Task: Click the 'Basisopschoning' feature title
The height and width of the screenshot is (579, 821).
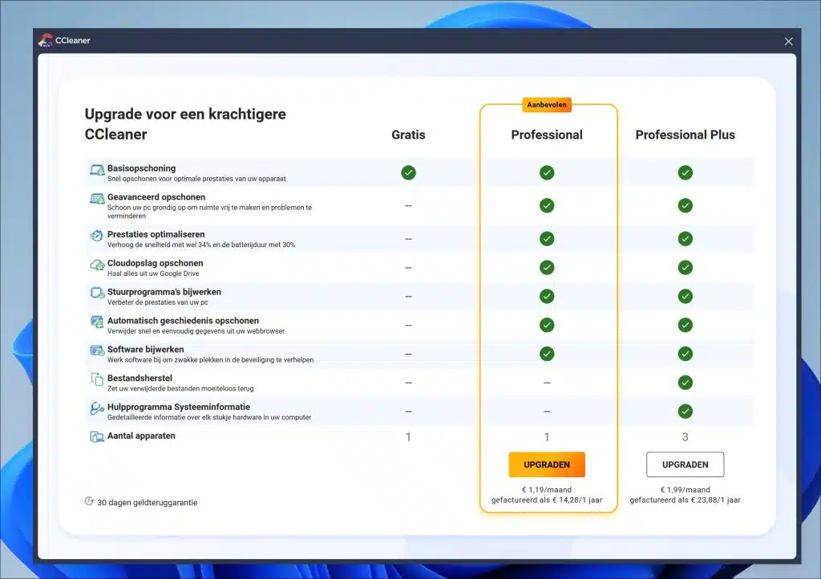Action: click(141, 168)
